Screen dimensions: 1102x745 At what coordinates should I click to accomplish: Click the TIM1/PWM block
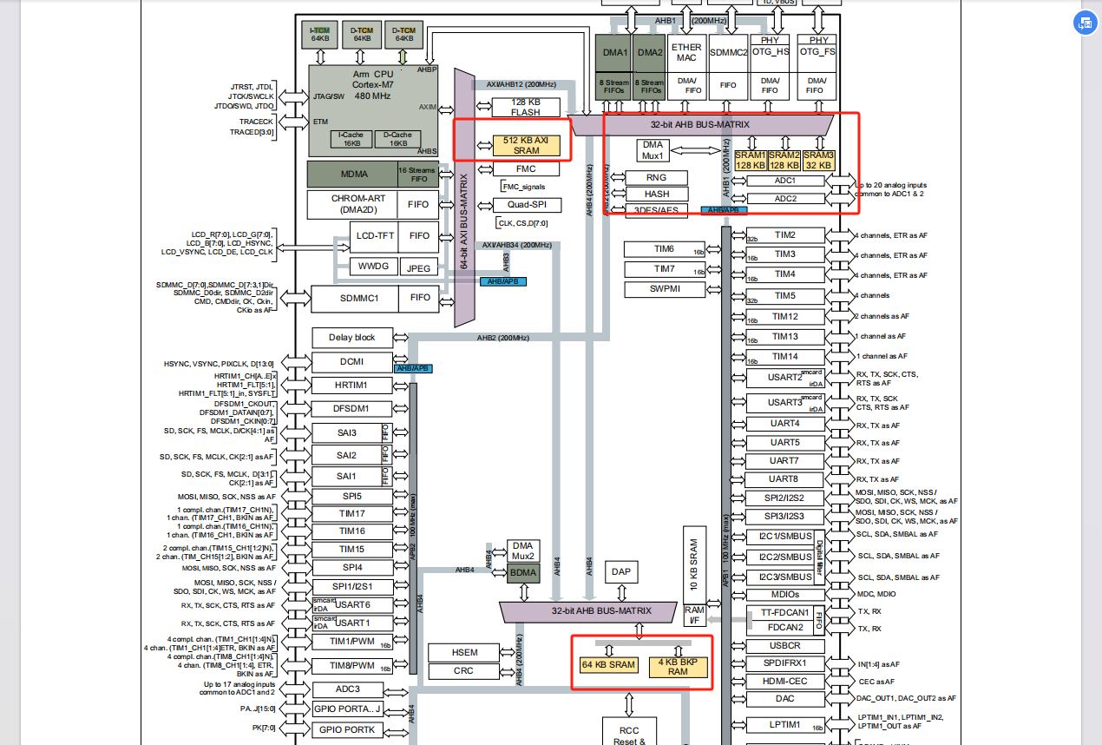click(352, 642)
